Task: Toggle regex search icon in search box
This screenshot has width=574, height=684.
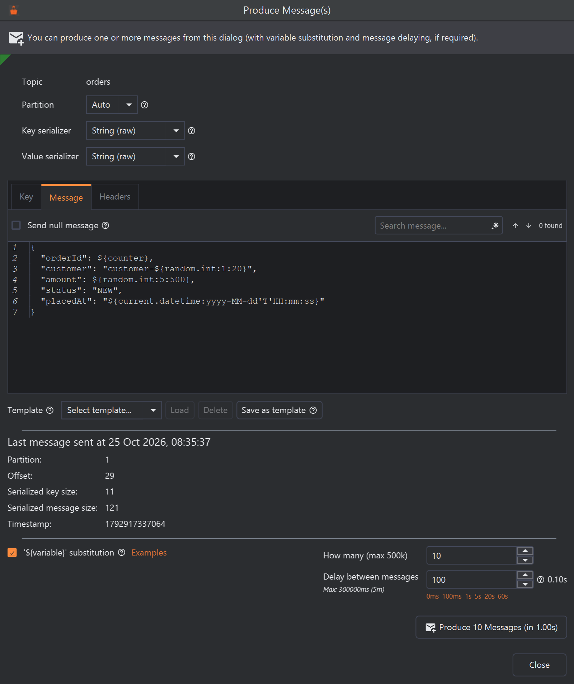Action: click(495, 225)
